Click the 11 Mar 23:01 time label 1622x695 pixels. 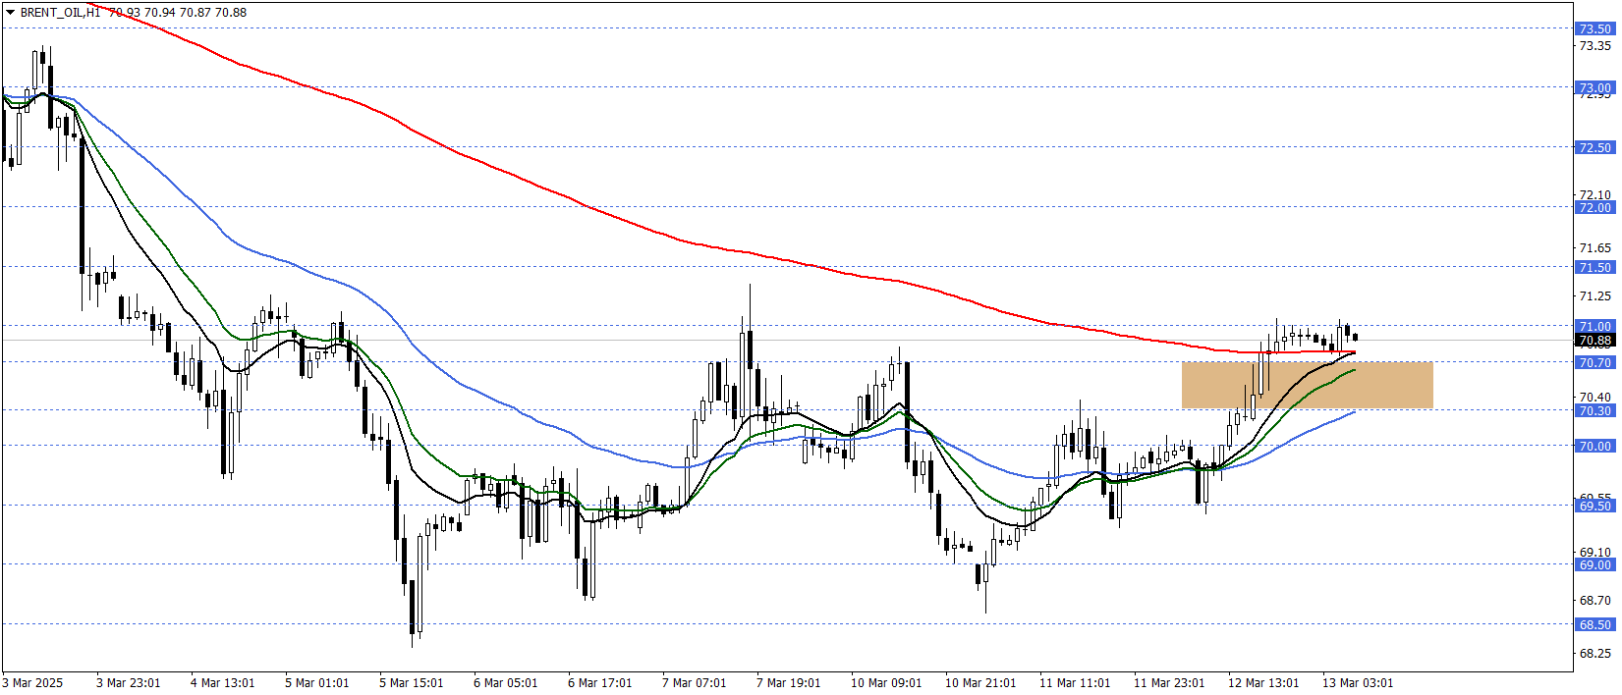[1169, 683]
